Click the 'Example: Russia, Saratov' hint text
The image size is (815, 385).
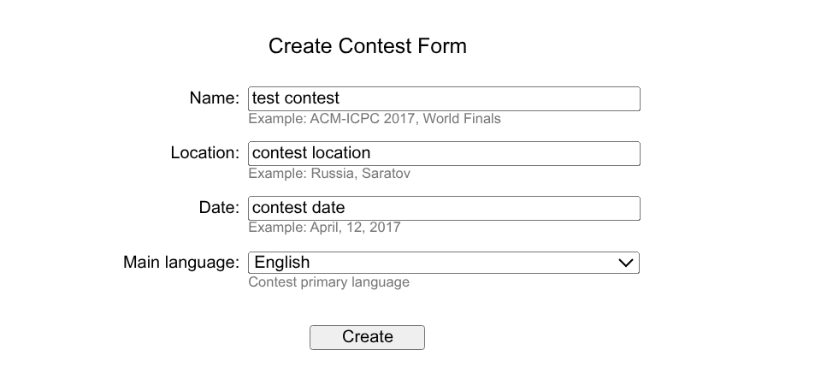click(x=329, y=174)
